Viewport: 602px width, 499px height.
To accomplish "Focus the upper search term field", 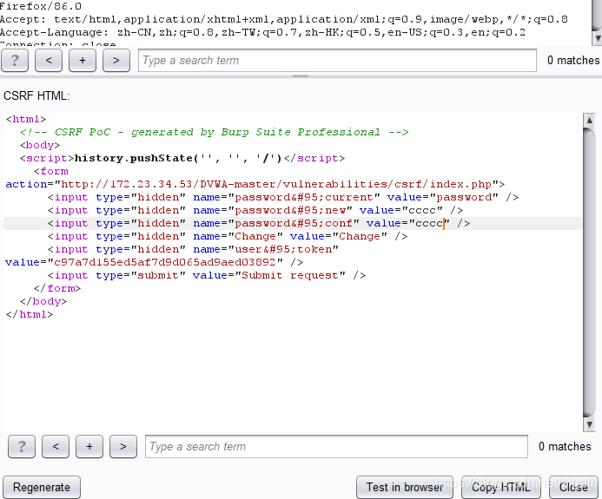I will click(x=337, y=60).
